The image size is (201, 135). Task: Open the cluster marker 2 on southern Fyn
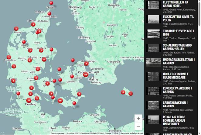pyautogui.click(x=51, y=94)
